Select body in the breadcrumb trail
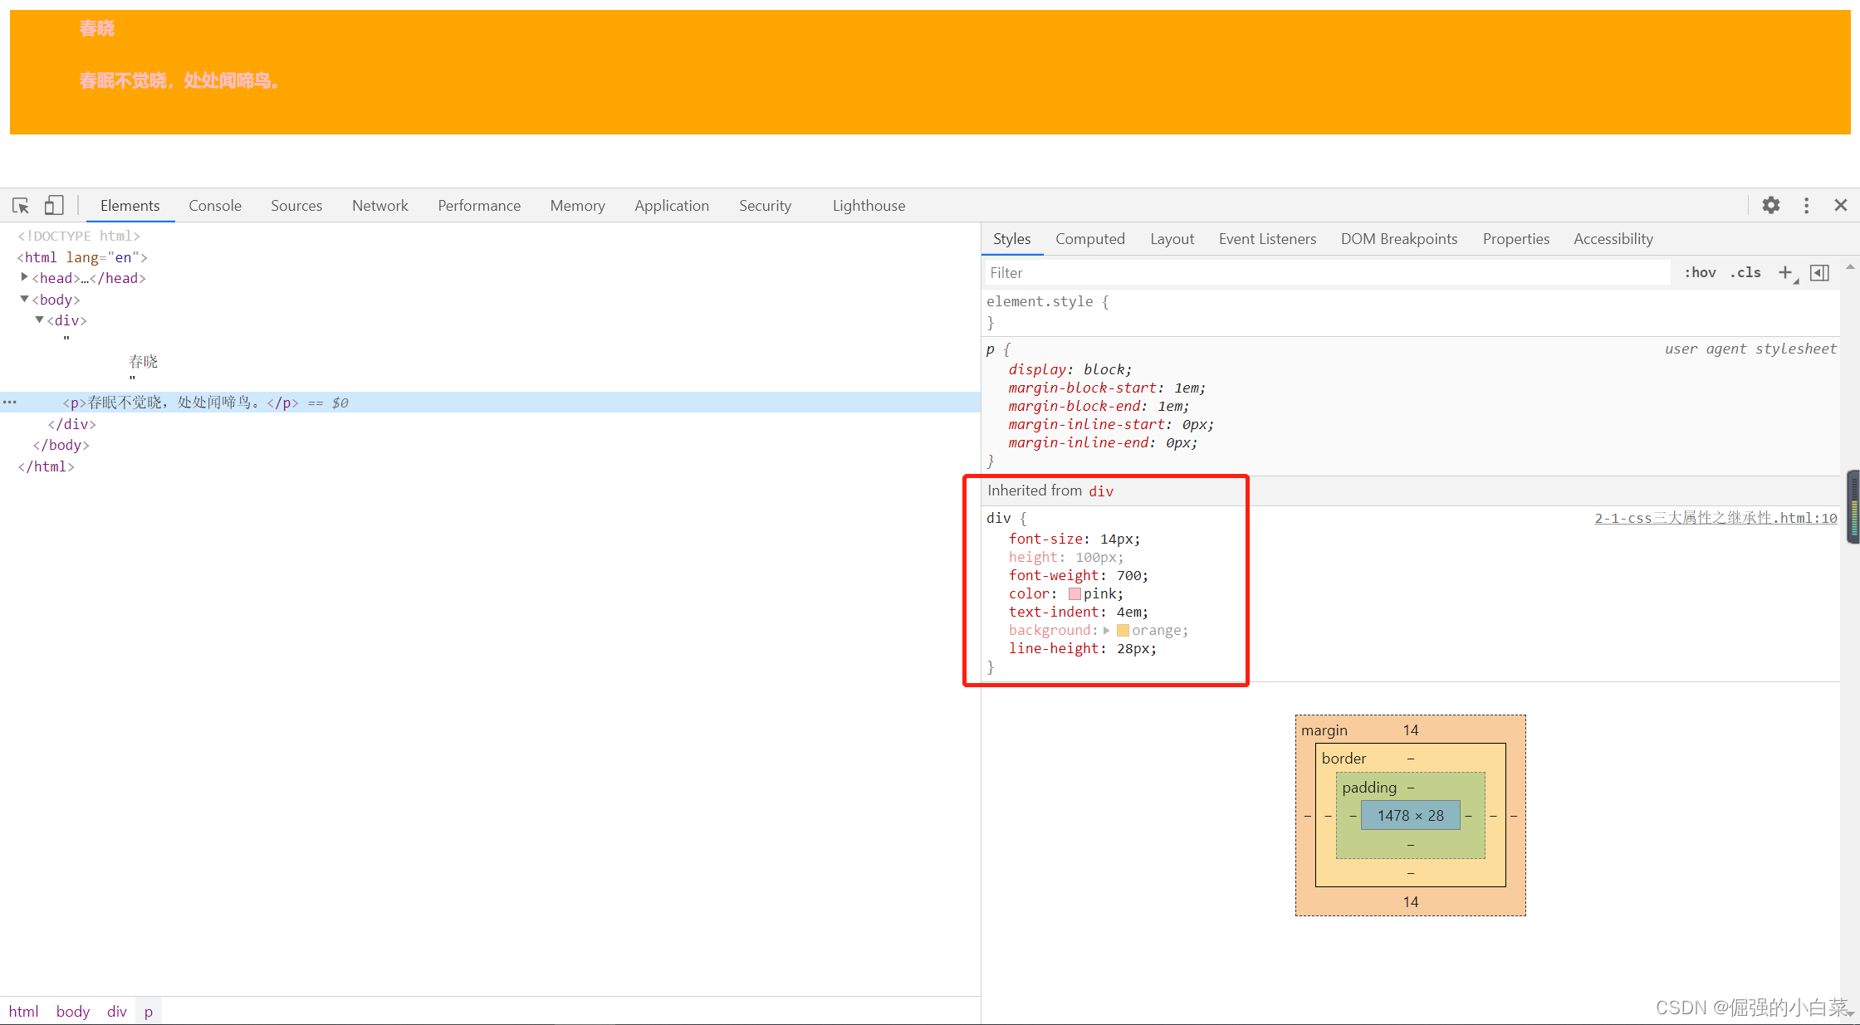The image size is (1860, 1025). coord(72,1011)
